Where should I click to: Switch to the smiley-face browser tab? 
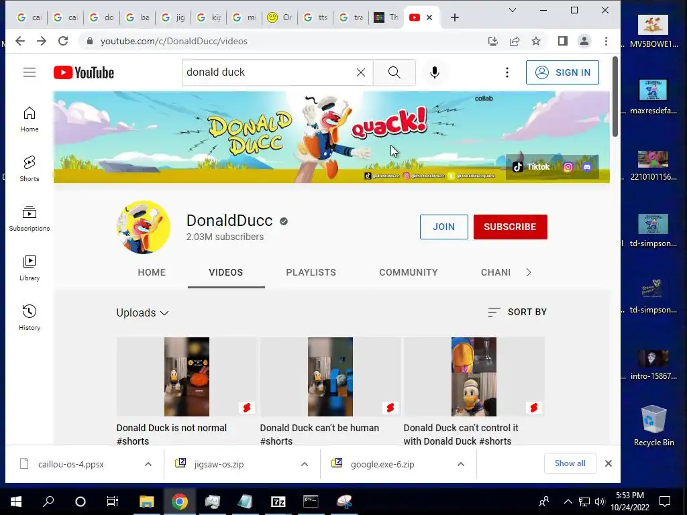[279, 17]
